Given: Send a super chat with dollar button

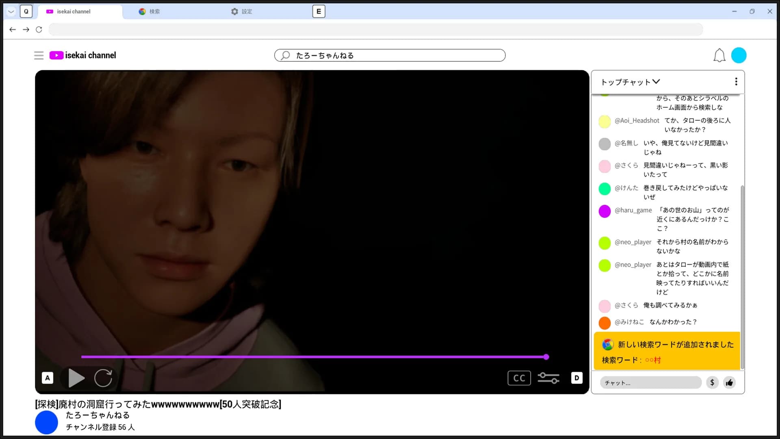Looking at the screenshot, I should point(712,382).
